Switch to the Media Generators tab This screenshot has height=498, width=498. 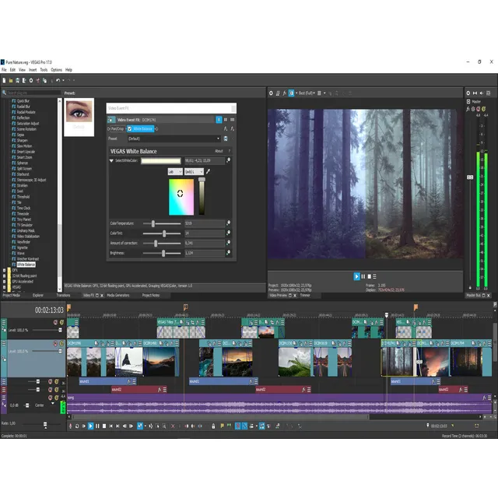[x=118, y=296]
